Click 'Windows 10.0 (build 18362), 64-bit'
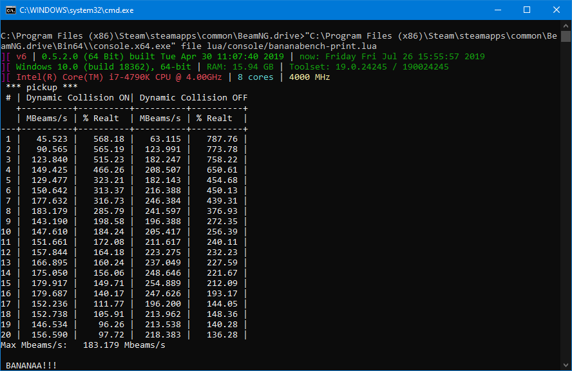The width and height of the screenshot is (572, 371). pos(103,67)
